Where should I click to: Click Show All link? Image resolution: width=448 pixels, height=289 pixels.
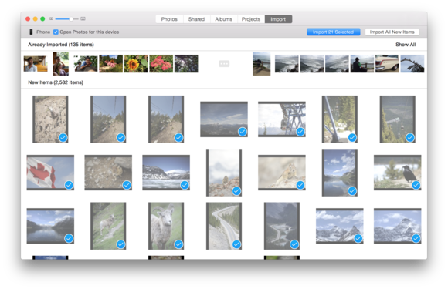click(406, 45)
